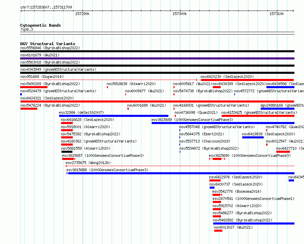Click nsv5476224 (ByrskaBishop2022) label
The height and width of the screenshot is (244, 304).
click(50, 105)
